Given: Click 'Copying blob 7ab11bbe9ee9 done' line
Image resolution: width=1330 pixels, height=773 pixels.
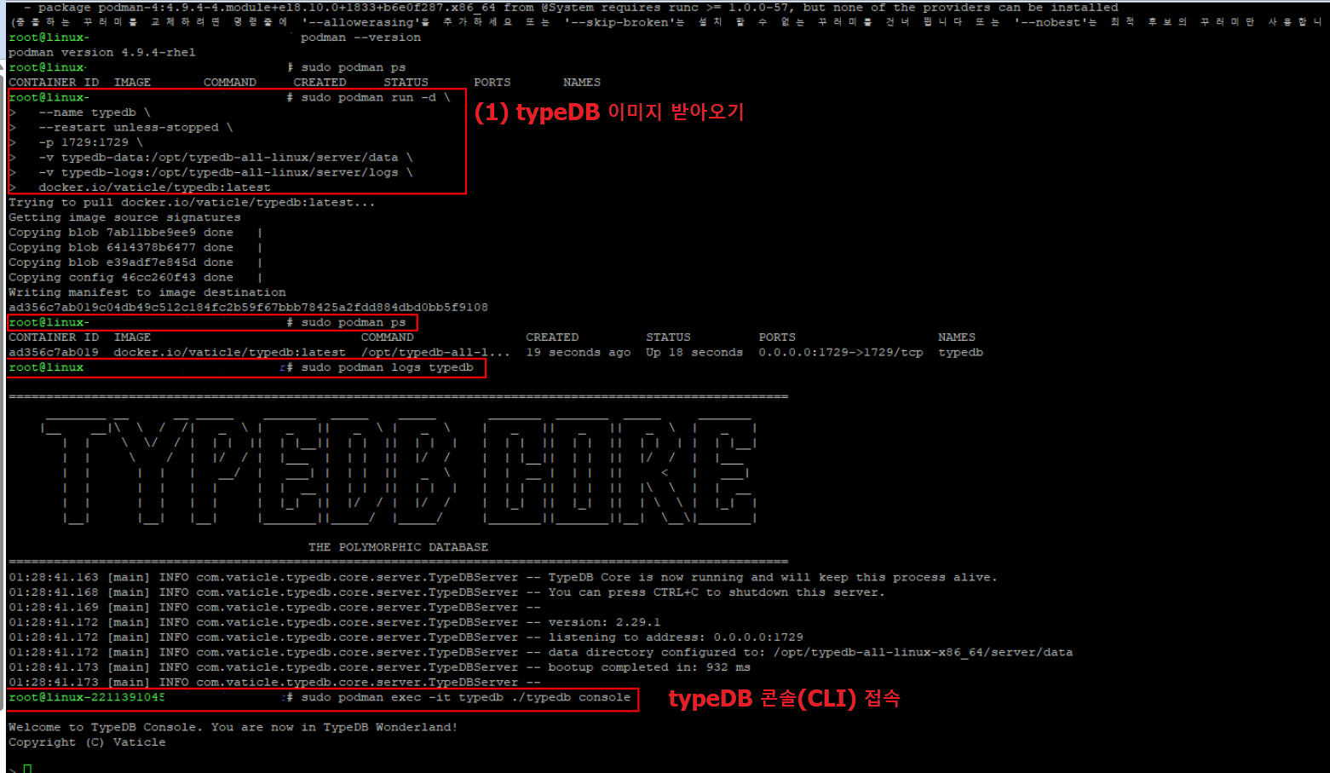Looking at the screenshot, I should (x=121, y=233).
